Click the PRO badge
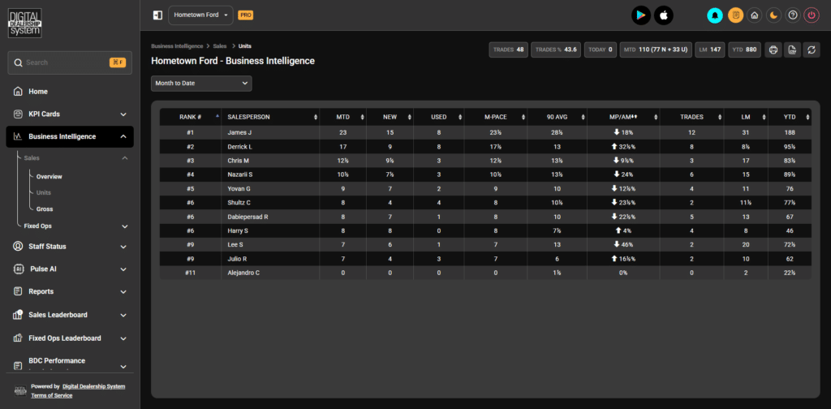This screenshot has height=409, width=831. tap(245, 15)
